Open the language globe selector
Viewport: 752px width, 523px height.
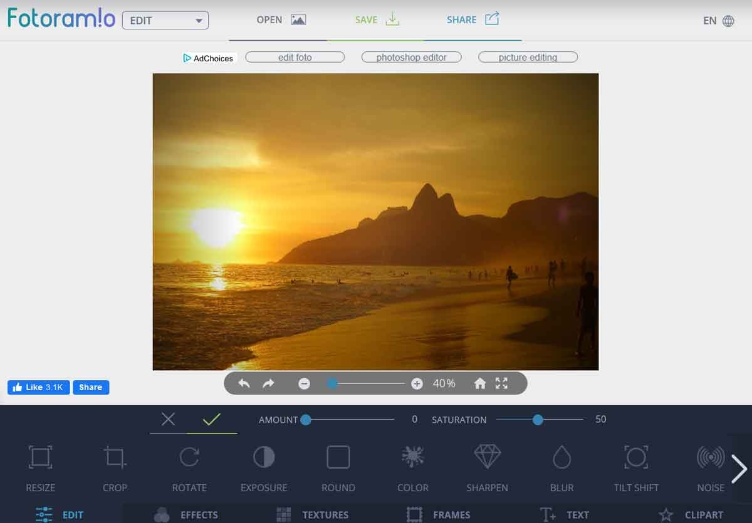[x=728, y=21]
